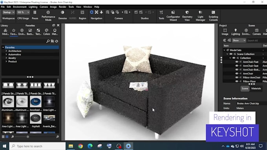The height and width of the screenshot is (150, 267).
Task: Hide the ArmChair-Seat part
Action: tap(237, 66)
